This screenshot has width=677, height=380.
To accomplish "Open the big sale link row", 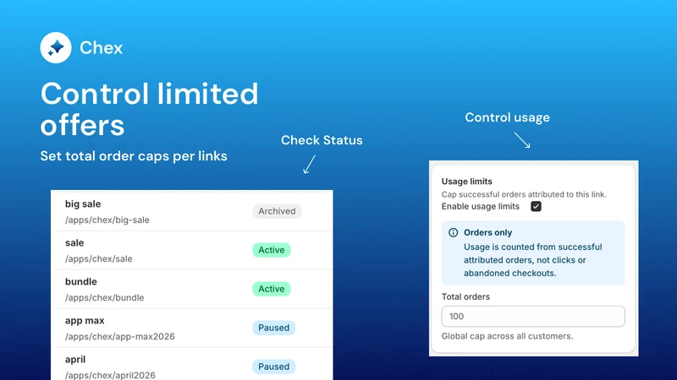I will point(192,212).
